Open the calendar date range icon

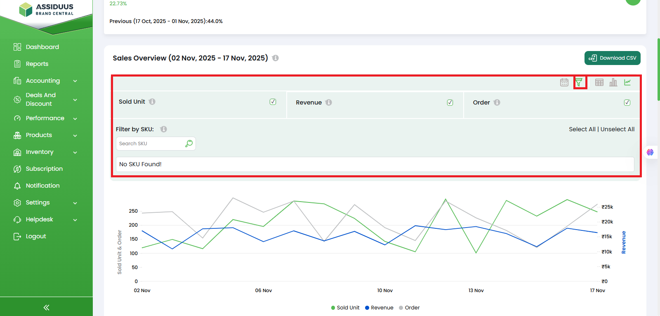click(564, 82)
